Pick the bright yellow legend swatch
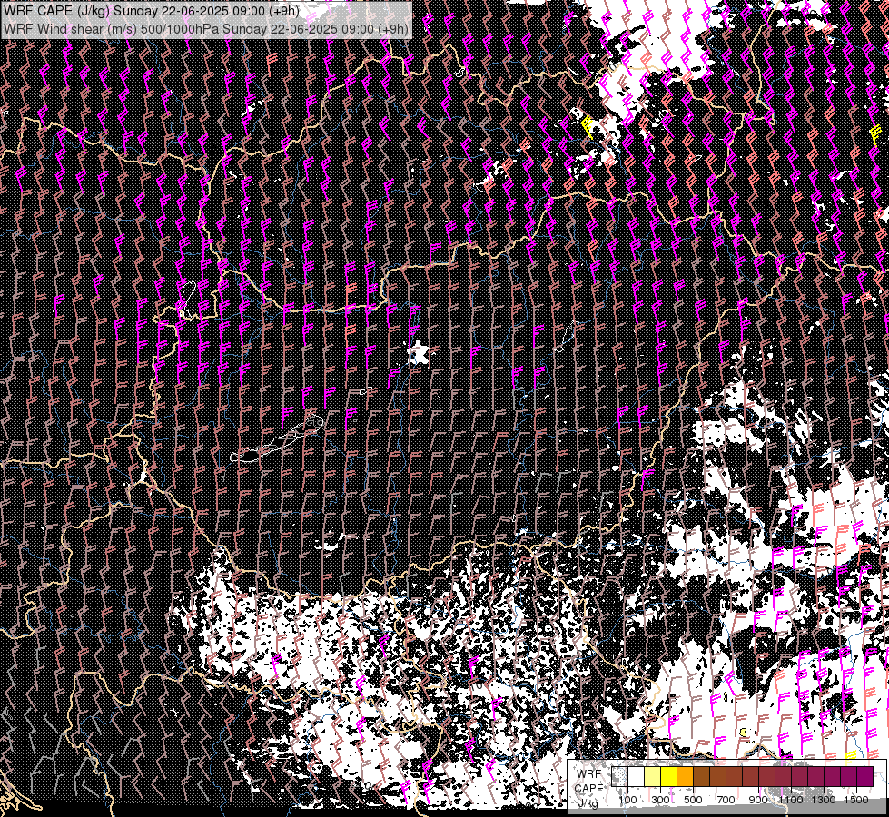The height and width of the screenshot is (817, 889). 669,776
